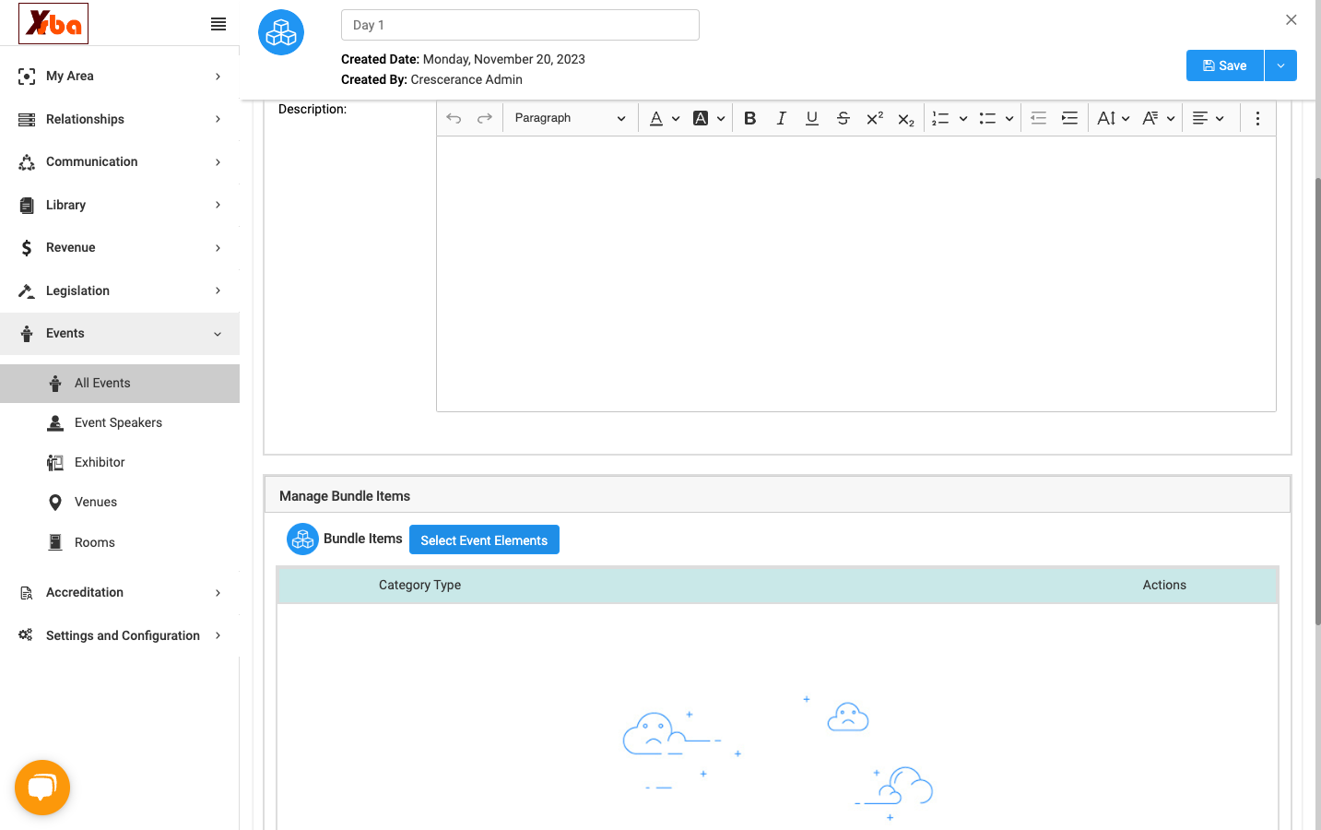Open bulleted list style dropdown arrow
Screen dimensions: 1321x830
pos(1009,118)
